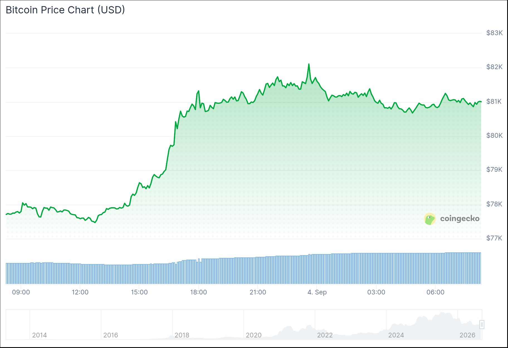Screen dimensions: 508x348
Task: Click the 18:00 x-axis time label
Action: [x=198, y=292]
